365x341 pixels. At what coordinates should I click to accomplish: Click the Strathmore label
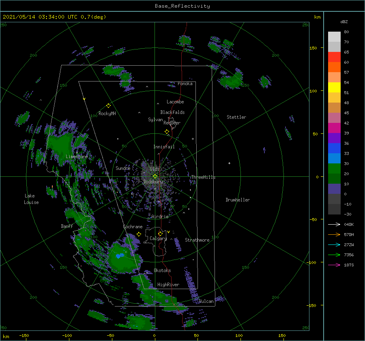tap(197, 240)
